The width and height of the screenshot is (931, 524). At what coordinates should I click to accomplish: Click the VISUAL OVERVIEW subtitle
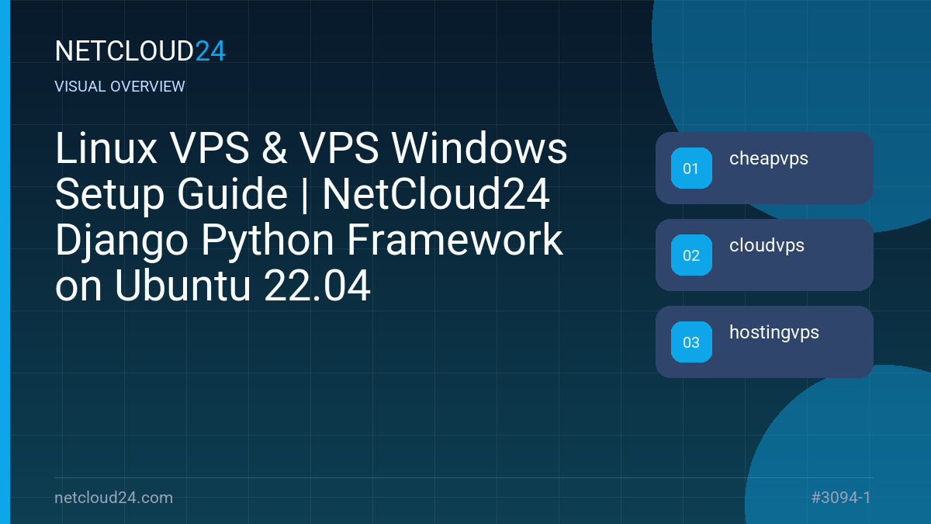[x=120, y=87]
